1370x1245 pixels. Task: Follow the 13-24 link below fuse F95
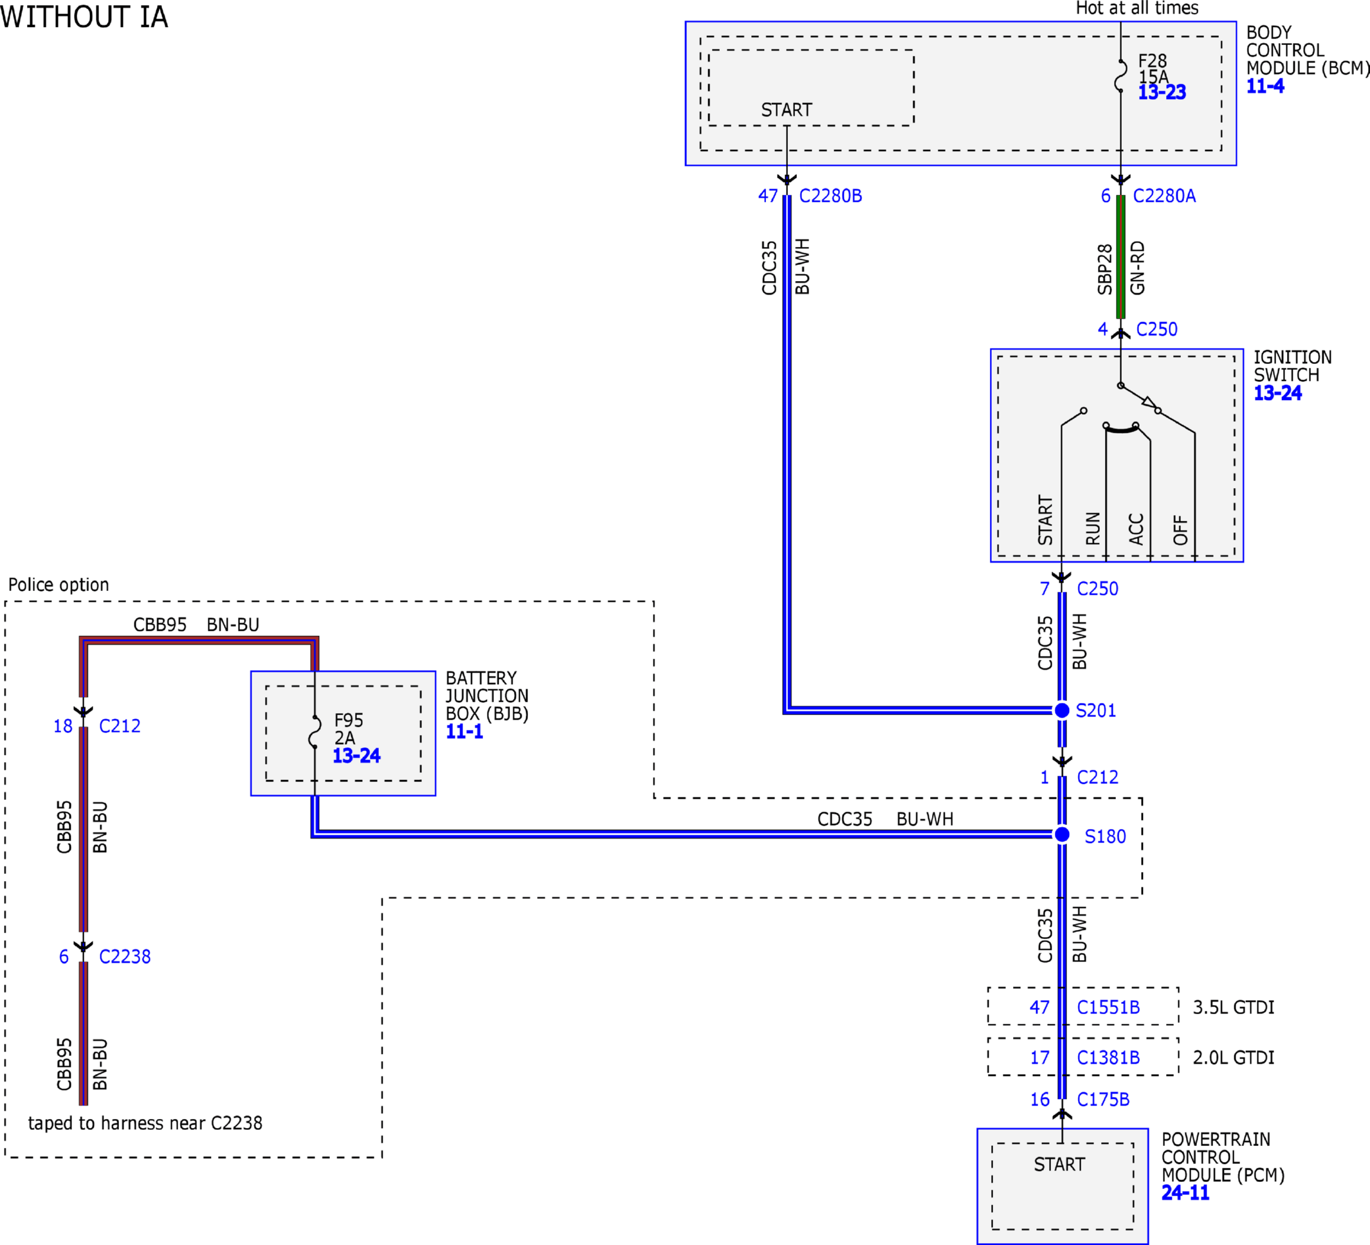[356, 755]
